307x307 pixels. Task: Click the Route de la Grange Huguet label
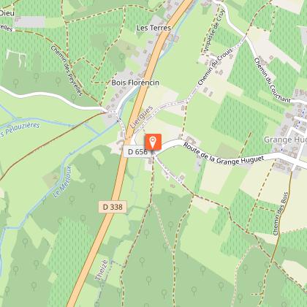pyautogui.click(x=224, y=155)
